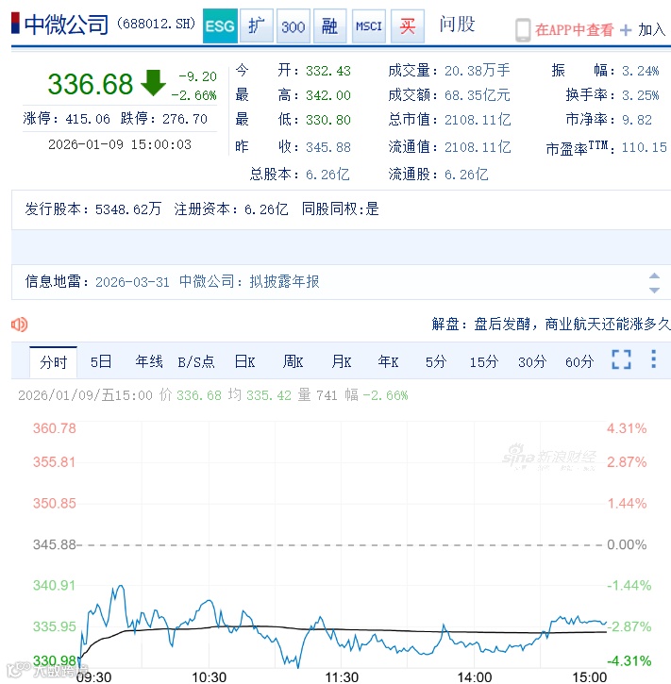Image resolution: width=671 pixels, height=684 pixels.
Task: Click the 市盈率TTM value 110.15
Action: coord(644,147)
